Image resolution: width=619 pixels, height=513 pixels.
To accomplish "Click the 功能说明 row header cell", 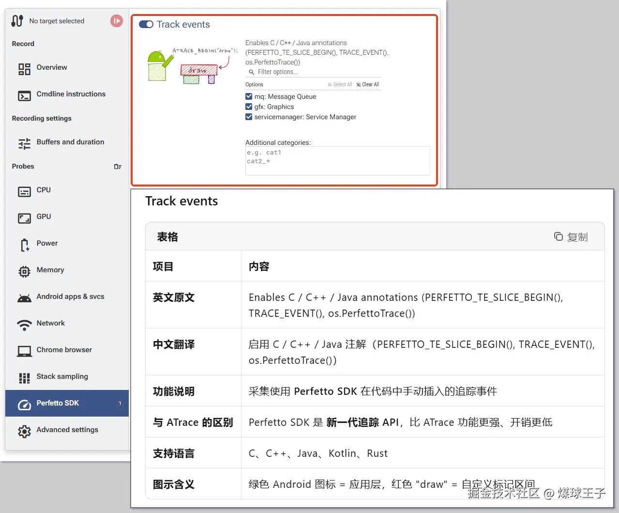I will click(x=193, y=391).
